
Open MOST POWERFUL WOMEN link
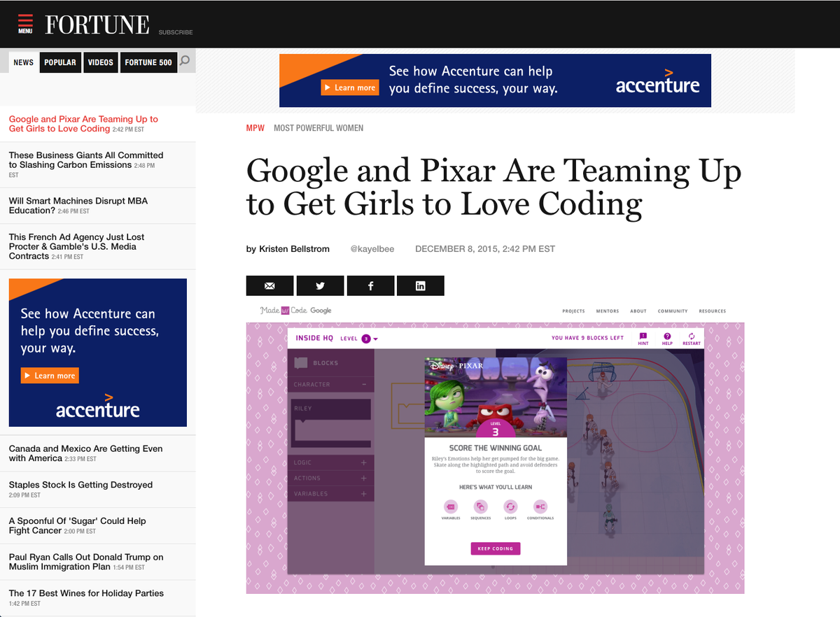318,128
